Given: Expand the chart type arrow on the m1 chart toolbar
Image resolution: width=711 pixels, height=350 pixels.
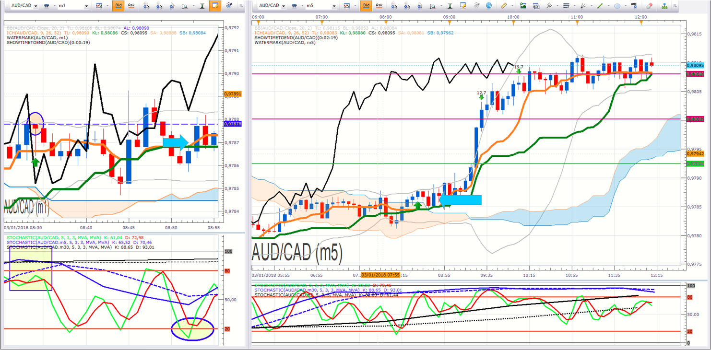Looking at the screenshot, I should (x=107, y=6).
